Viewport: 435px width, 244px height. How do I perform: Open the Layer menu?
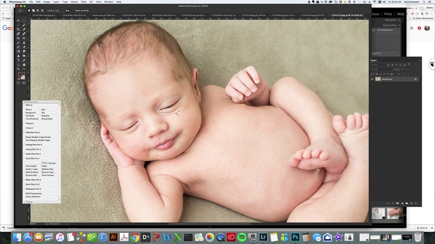point(56,2)
